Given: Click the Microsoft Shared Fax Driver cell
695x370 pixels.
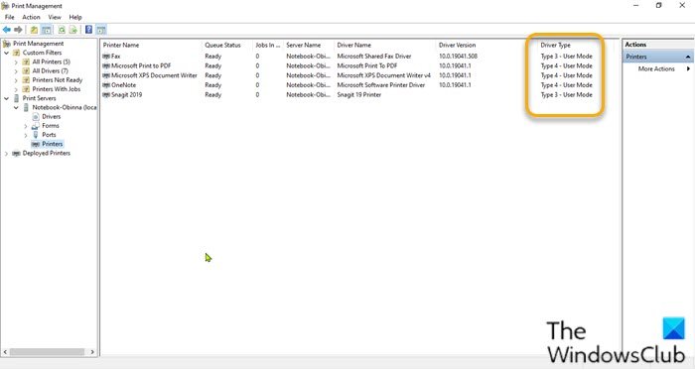Looking at the screenshot, I should coord(374,57).
